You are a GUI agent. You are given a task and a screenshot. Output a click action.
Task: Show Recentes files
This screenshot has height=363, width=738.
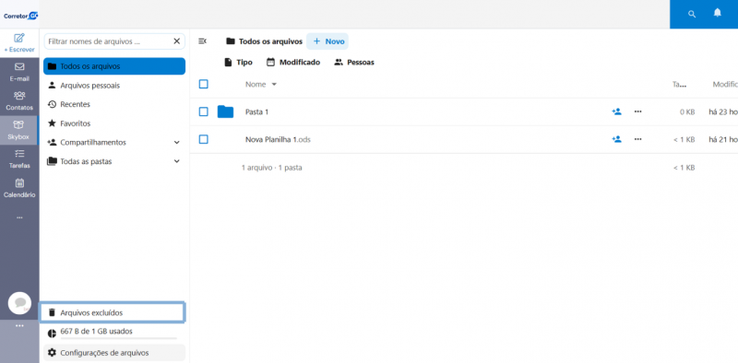[114, 104]
